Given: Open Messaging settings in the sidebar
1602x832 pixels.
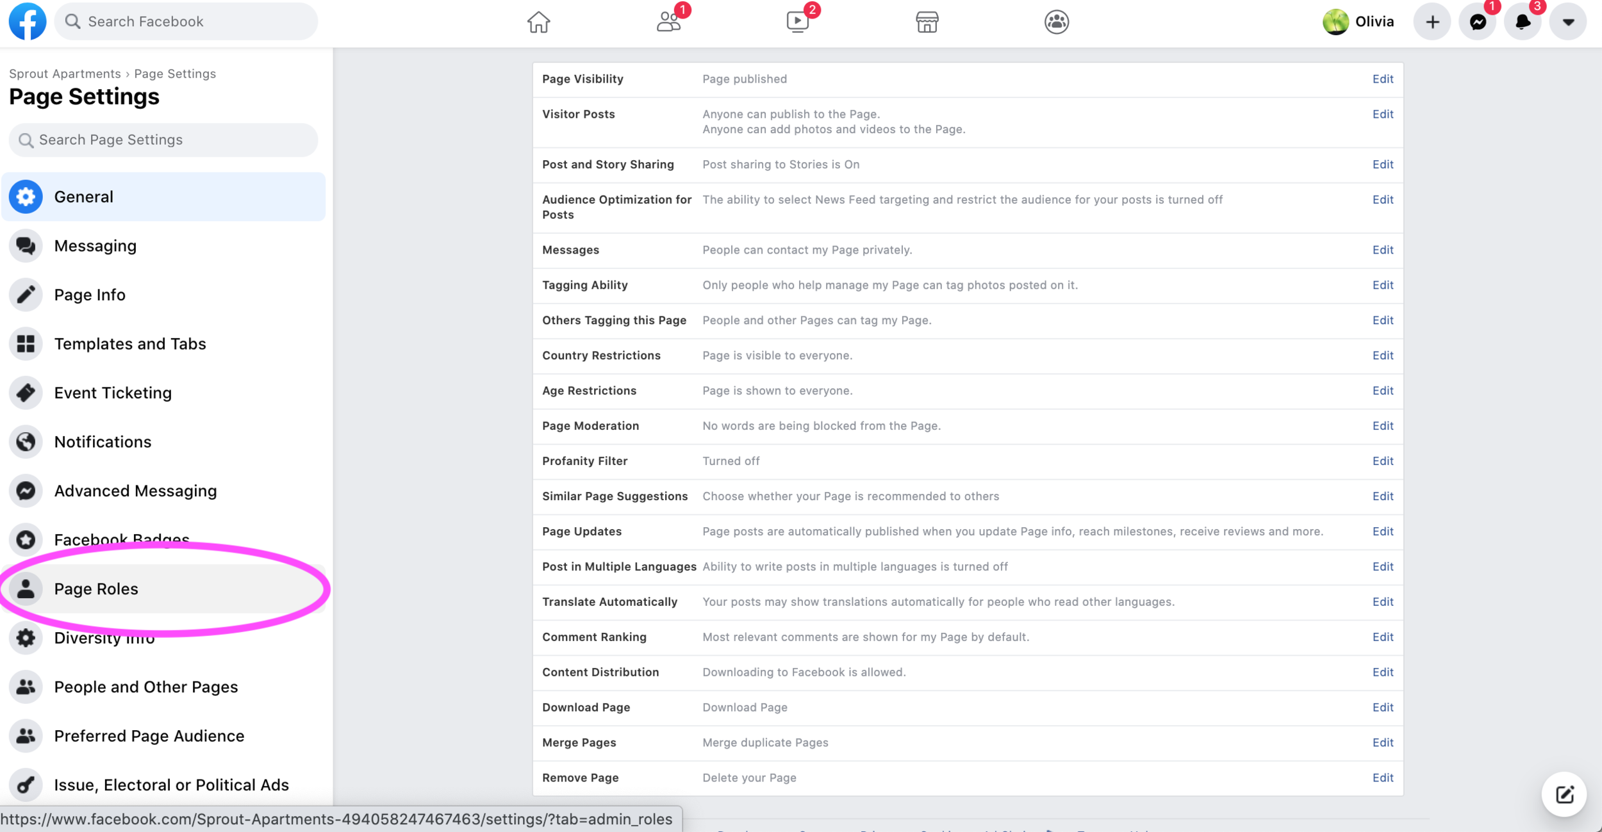Looking at the screenshot, I should click(95, 246).
